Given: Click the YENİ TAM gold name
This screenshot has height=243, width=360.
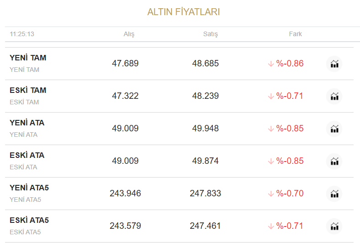Looking at the screenshot, I should 28,58.
